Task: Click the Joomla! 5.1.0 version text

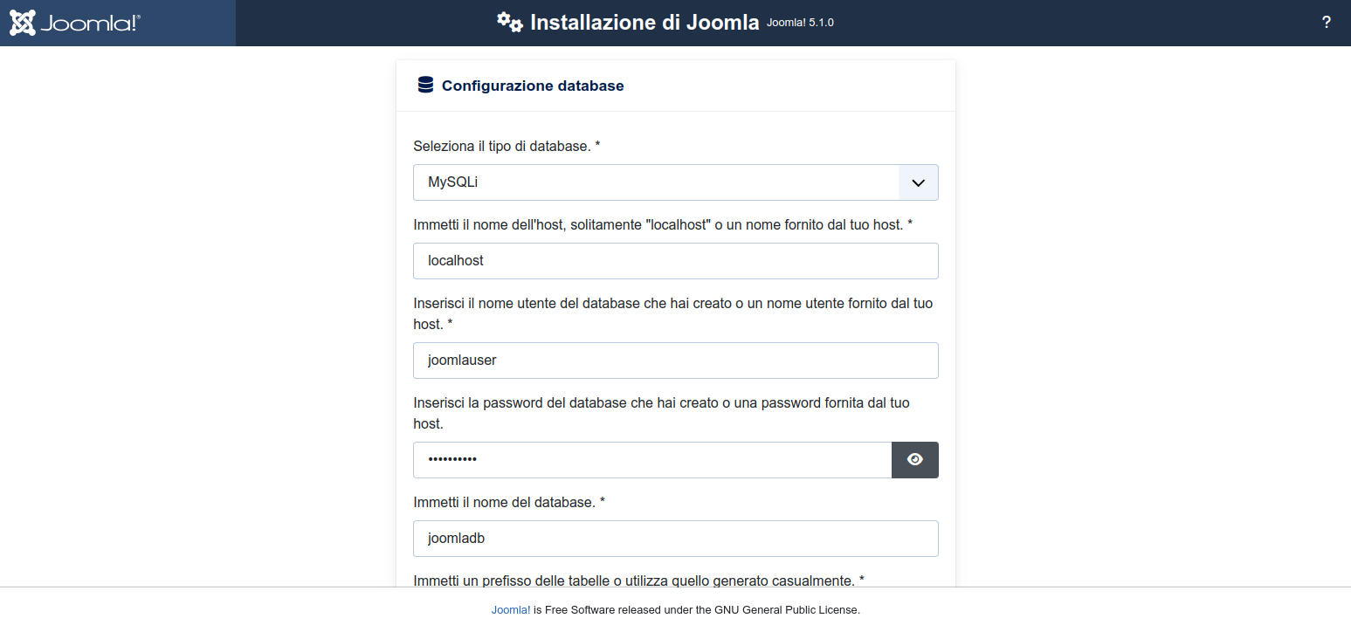Action: pos(800,23)
